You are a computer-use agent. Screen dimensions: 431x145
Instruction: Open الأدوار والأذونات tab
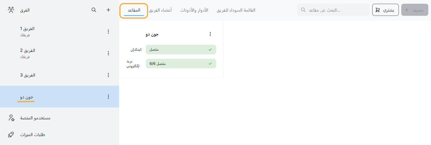point(194,10)
